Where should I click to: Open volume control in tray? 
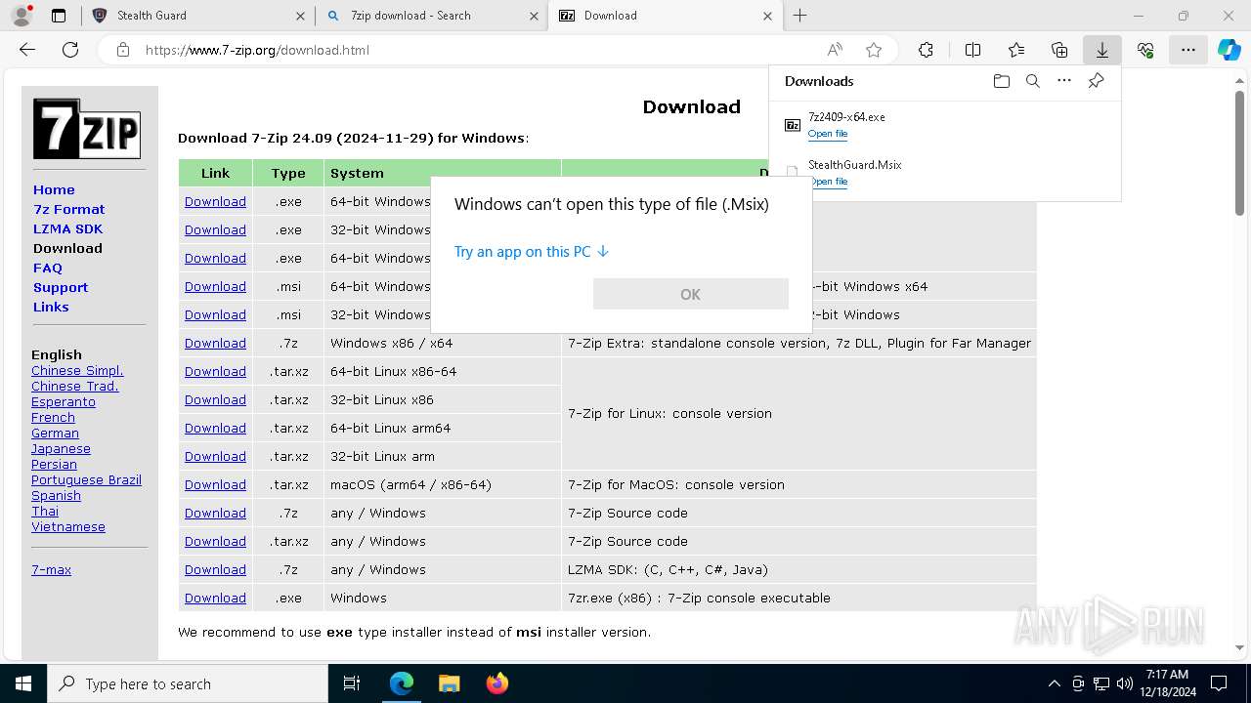click(1125, 683)
